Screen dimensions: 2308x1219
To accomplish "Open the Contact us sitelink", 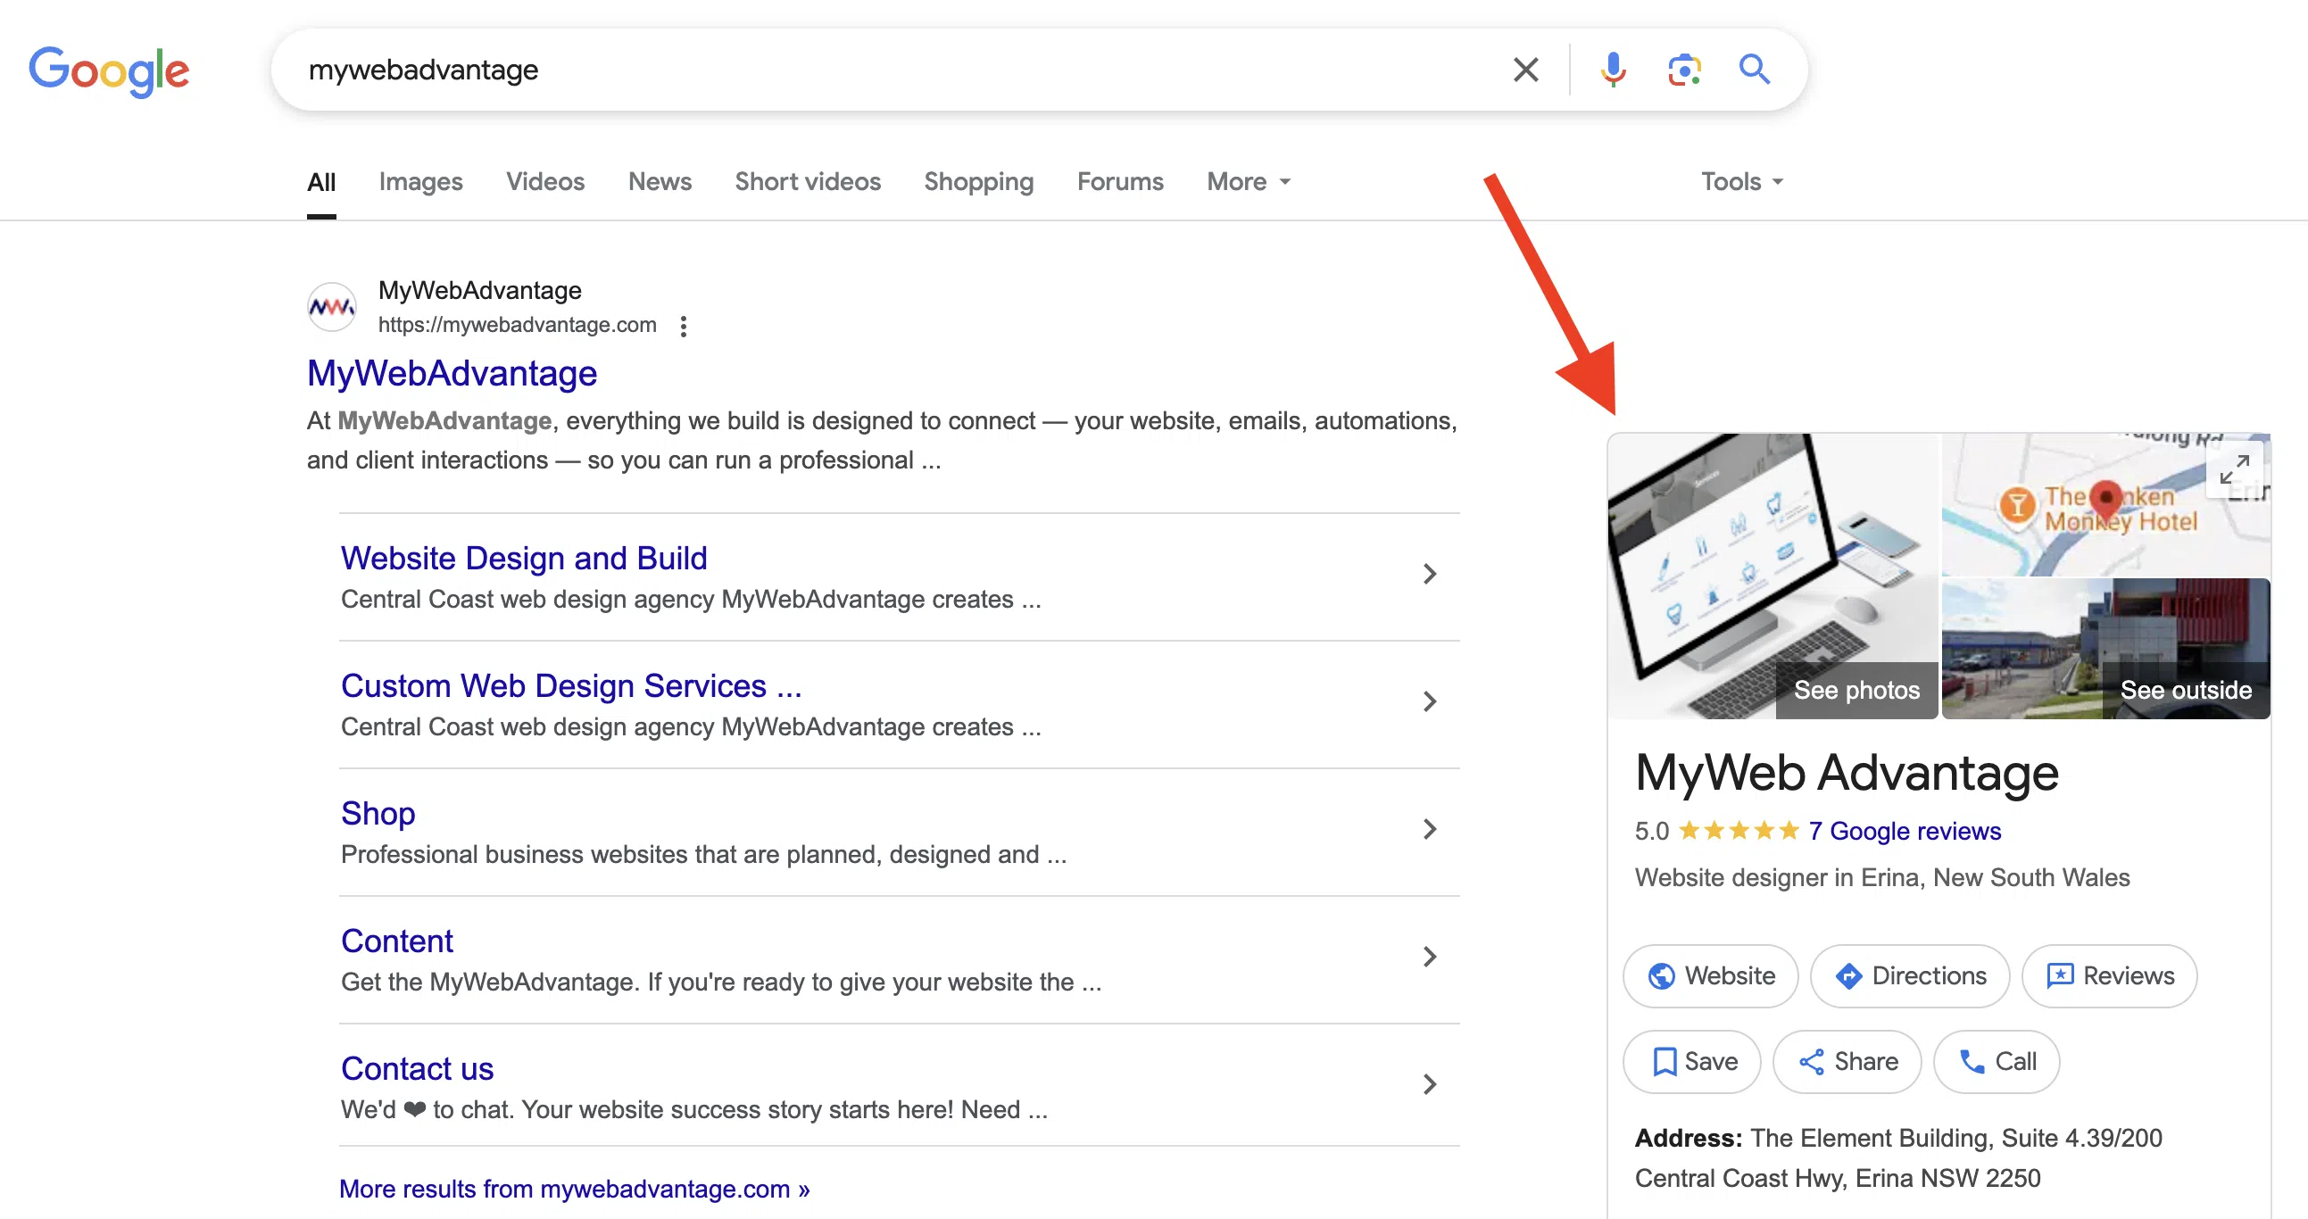I will (417, 1069).
